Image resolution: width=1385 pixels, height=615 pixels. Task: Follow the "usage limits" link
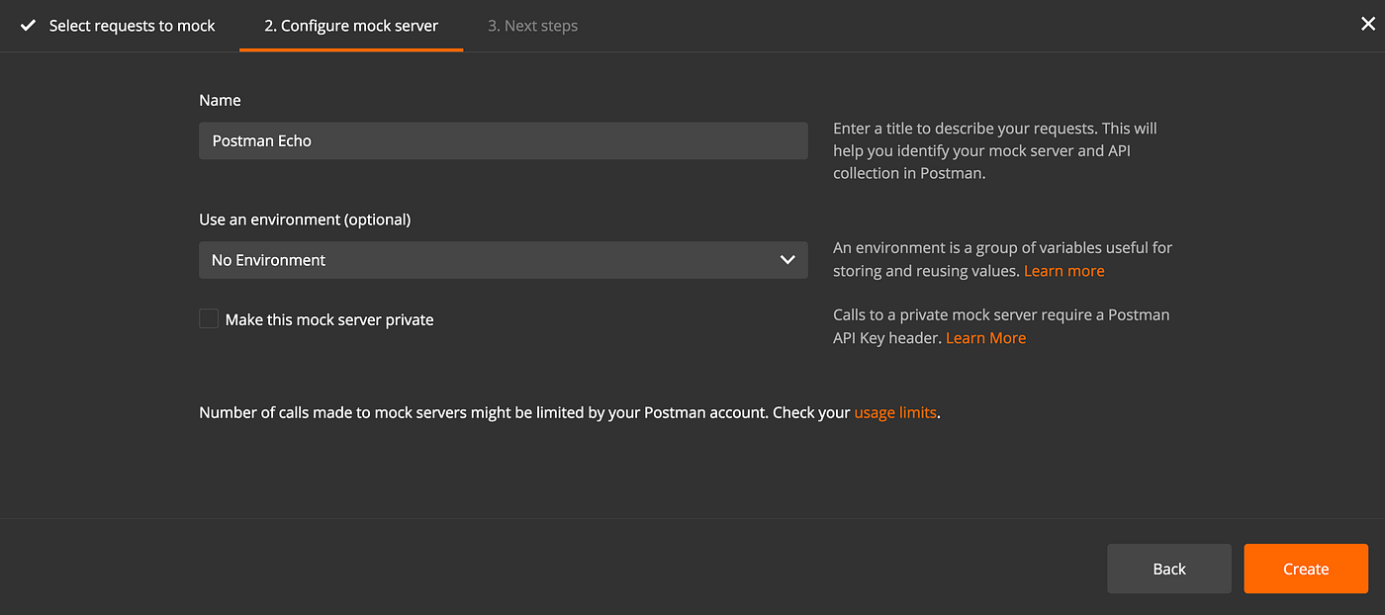point(895,412)
